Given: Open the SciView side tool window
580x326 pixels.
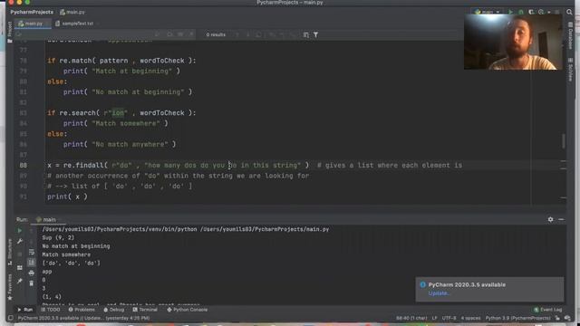Looking at the screenshot, I should 570,70.
